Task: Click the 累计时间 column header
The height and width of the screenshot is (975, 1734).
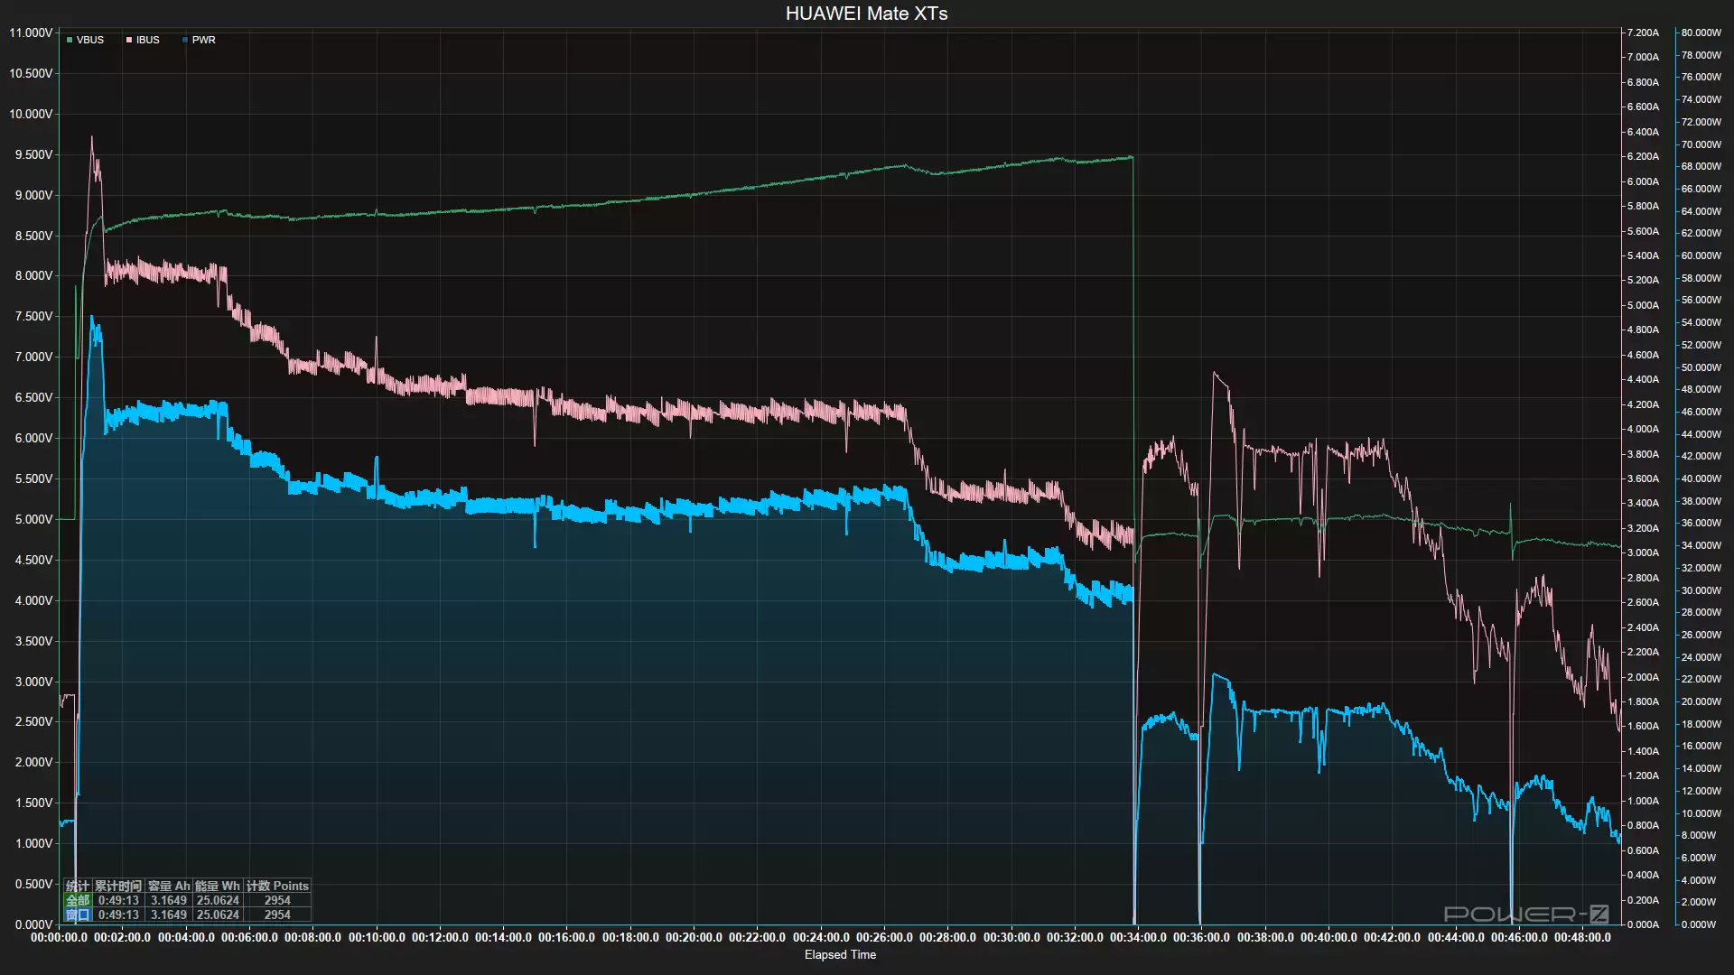Action: [118, 886]
